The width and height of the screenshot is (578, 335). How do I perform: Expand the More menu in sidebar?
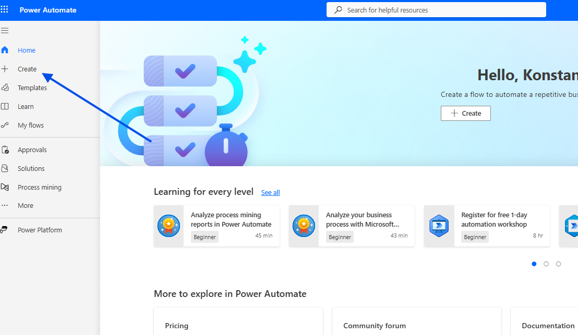point(25,206)
